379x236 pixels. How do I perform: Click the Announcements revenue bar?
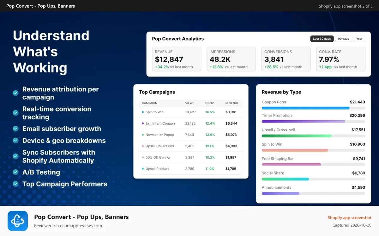313,194
